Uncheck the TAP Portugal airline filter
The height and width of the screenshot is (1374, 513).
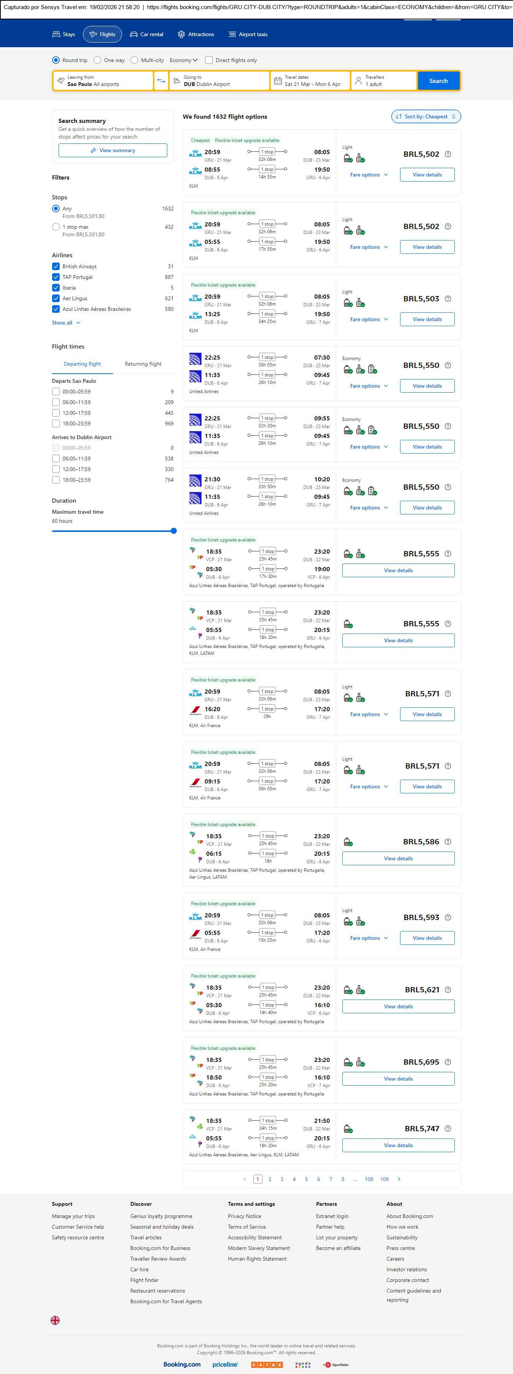pos(56,277)
